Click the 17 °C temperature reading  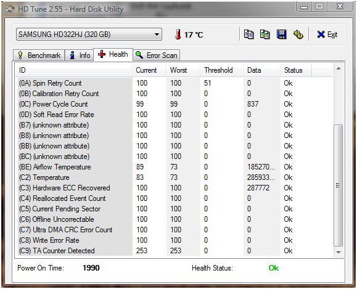(x=194, y=35)
